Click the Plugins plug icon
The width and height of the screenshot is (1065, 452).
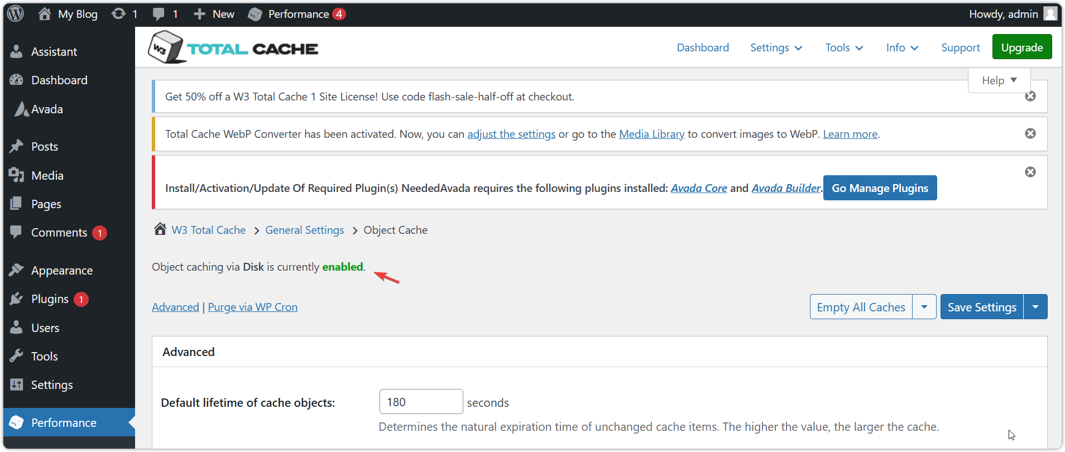[17, 299]
